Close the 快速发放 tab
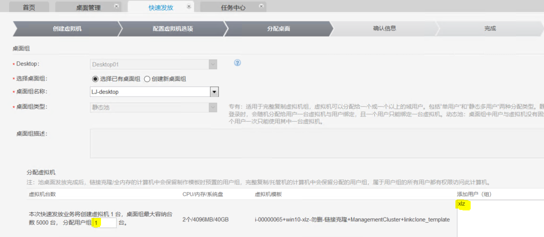 click(188, 6)
